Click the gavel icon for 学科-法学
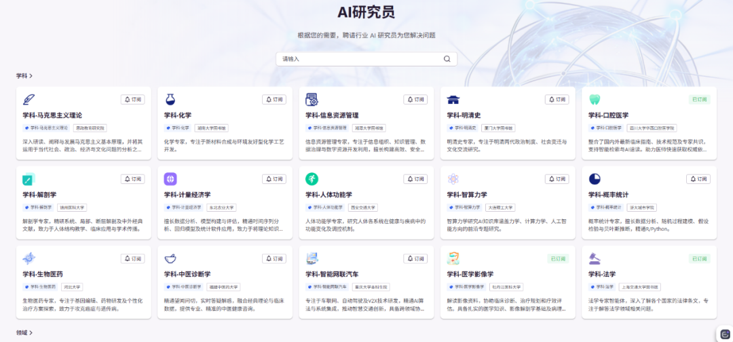Viewport: 733px width, 342px height. (595, 259)
